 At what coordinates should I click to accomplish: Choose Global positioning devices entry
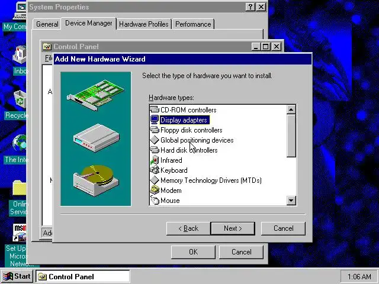coord(197,140)
